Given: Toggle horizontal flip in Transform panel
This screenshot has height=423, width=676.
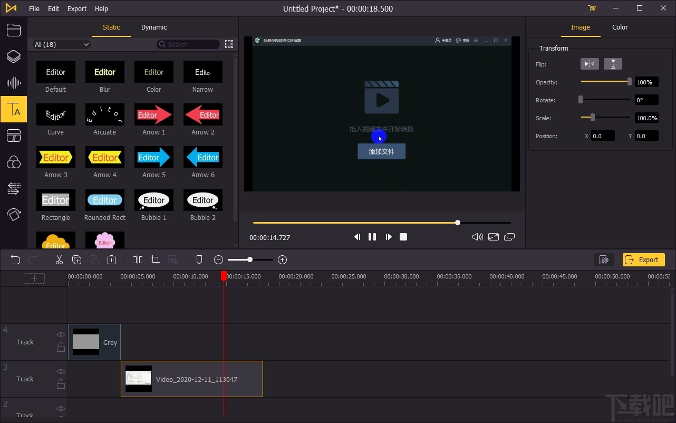Looking at the screenshot, I should [x=589, y=64].
